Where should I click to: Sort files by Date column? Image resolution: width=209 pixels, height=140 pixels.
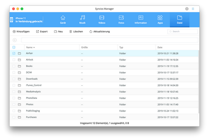(160, 47)
